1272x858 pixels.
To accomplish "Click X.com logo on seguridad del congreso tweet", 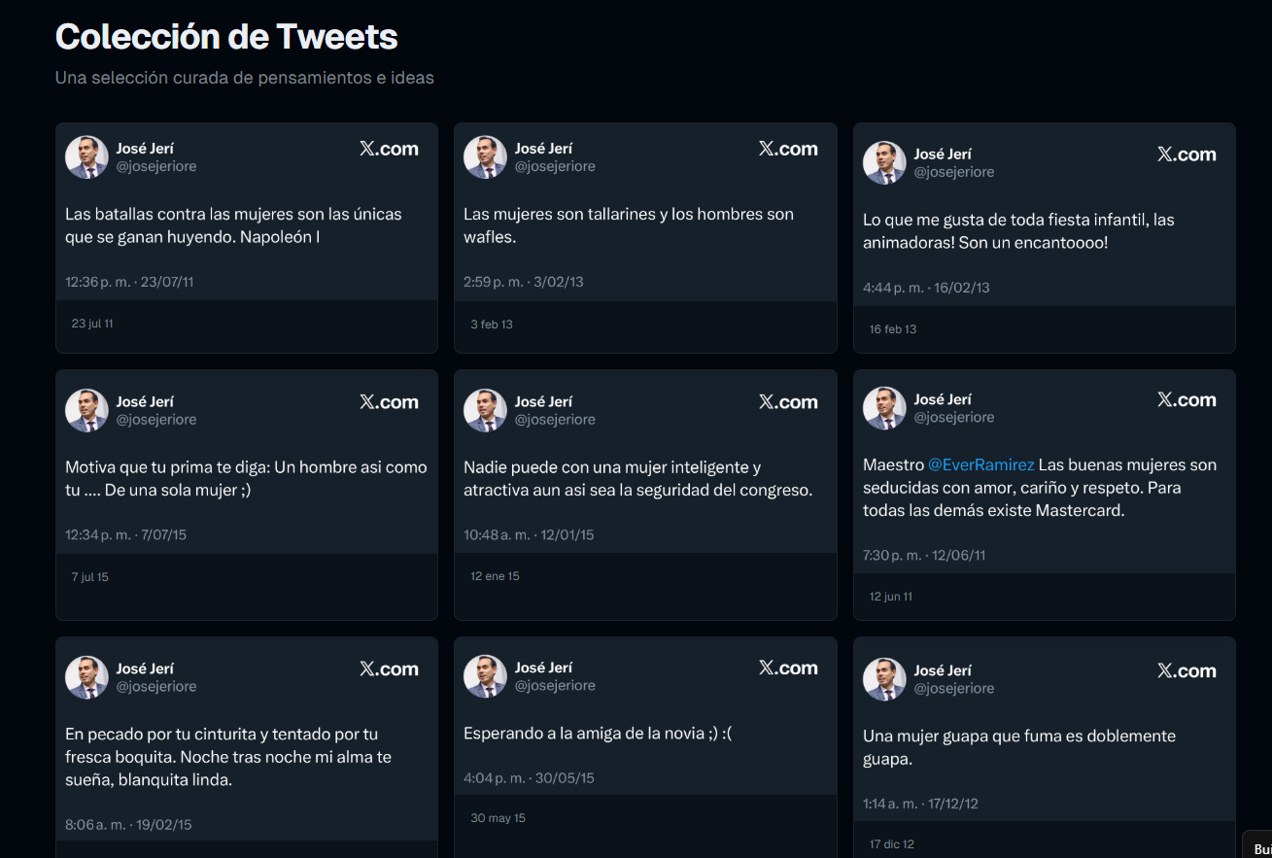I will [788, 402].
